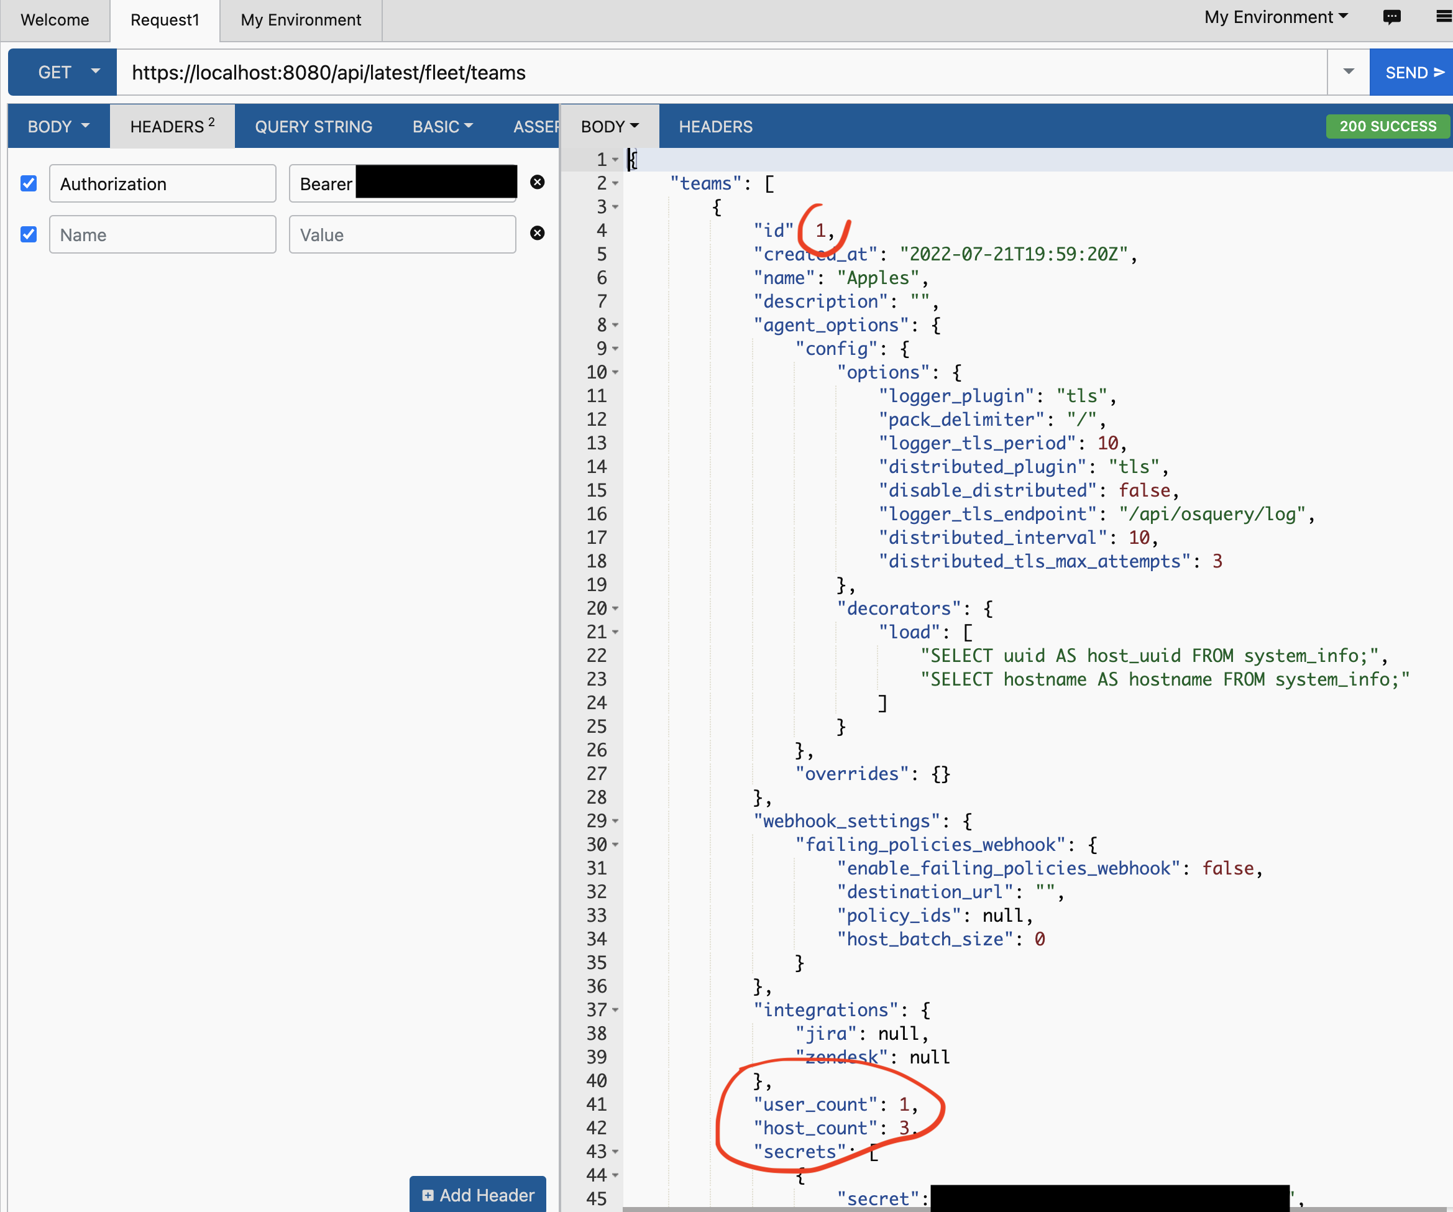Click the Add Header button

[x=477, y=1194]
